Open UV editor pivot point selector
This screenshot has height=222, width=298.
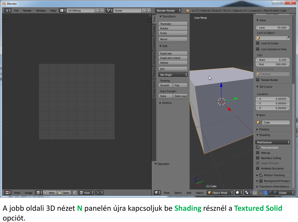(99, 193)
